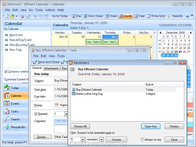Click the help icon in toolbar
Image resolution: width=196 pixels, height=147 pixels.
click(187, 16)
